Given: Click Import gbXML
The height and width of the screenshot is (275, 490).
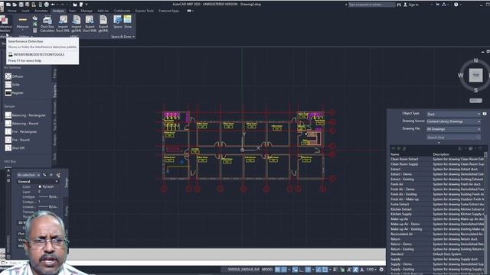Looking at the screenshot, I should (77, 24).
